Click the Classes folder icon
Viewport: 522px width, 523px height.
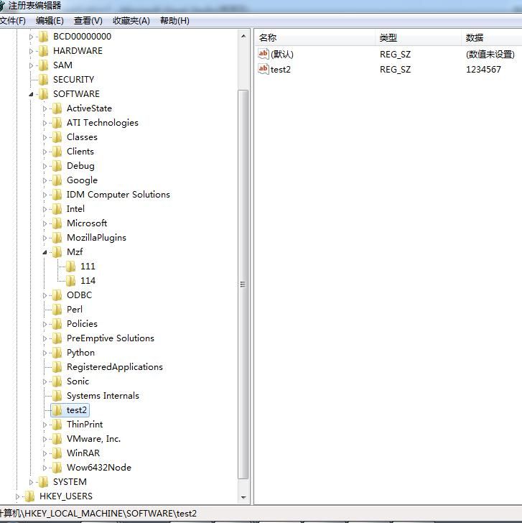[57, 137]
